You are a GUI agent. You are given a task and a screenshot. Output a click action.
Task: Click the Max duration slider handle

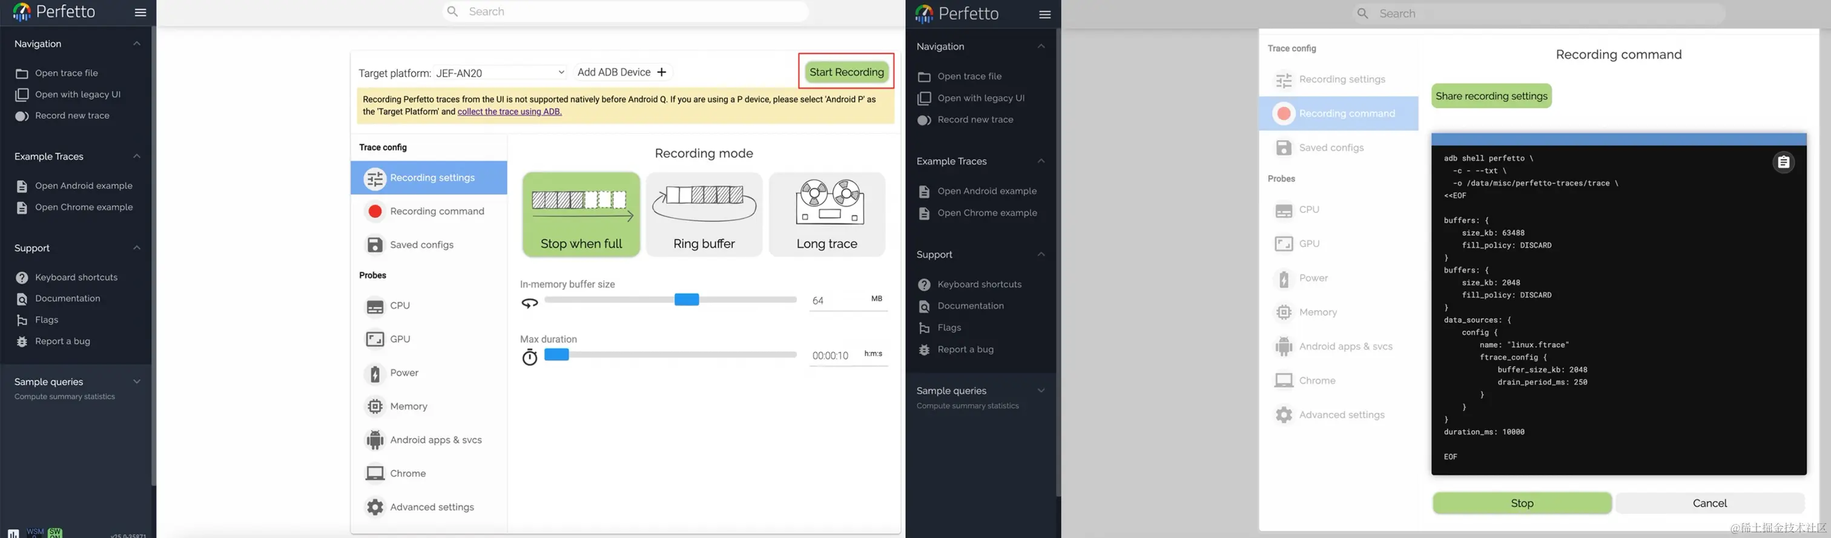click(x=556, y=355)
